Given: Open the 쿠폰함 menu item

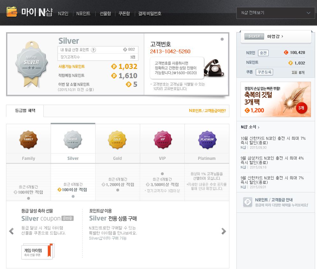Looking at the screenshot, I should pos(124,13).
